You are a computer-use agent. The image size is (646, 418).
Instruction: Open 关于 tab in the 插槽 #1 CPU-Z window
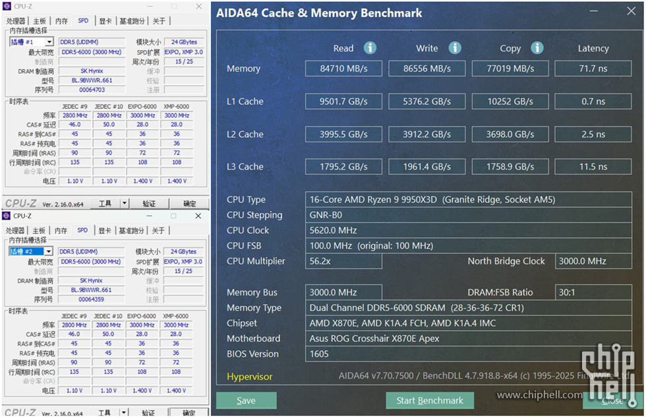[x=159, y=21]
